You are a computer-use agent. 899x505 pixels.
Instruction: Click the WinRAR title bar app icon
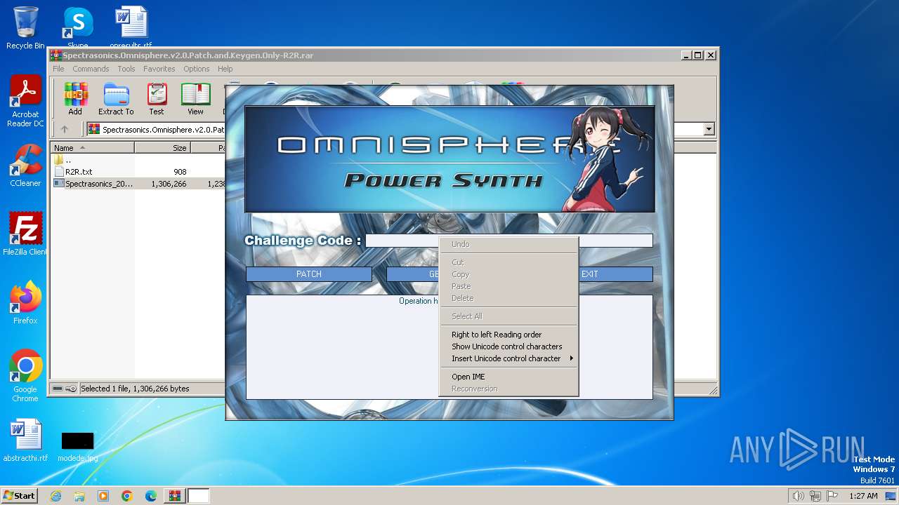[x=56, y=55]
